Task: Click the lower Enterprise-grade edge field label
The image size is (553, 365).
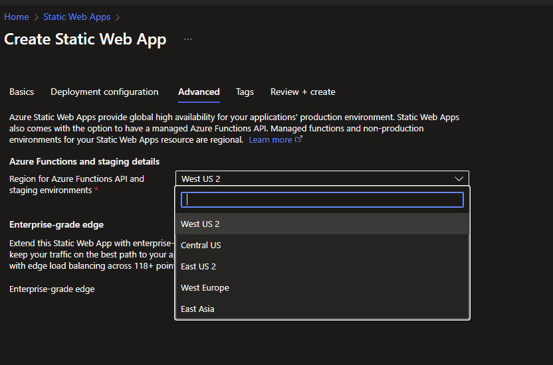Action: pyautogui.click(x=52, y=289)
